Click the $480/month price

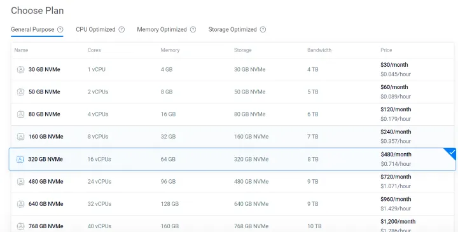pyautogui.click(x=396, y=154)
